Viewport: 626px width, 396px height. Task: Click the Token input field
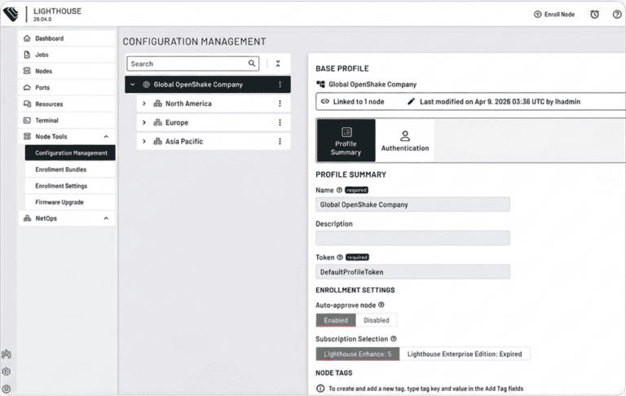[x=412, y=272]
